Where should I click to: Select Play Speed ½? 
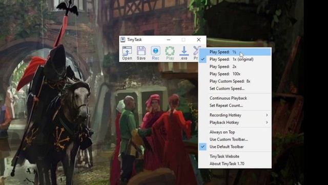point(235,52)
